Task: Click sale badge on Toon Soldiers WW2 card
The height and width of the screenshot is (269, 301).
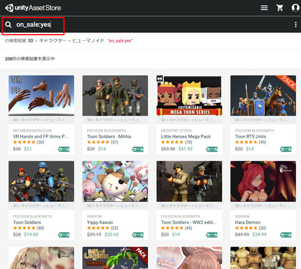Action: pyautogui.click(x=212, y=235)
